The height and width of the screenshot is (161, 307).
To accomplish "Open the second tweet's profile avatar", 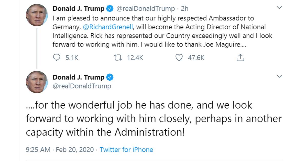I will click(x=37, y=82).
